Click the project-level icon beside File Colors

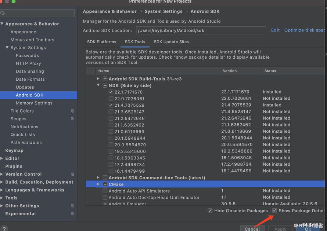pyautogui.click(x=72, y=111)
